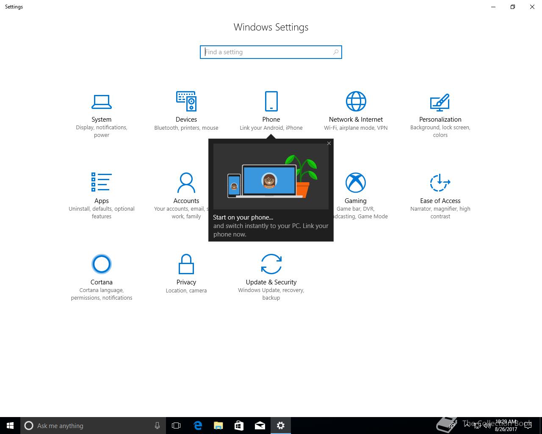Minimize the Settings window

pos(493,7)
